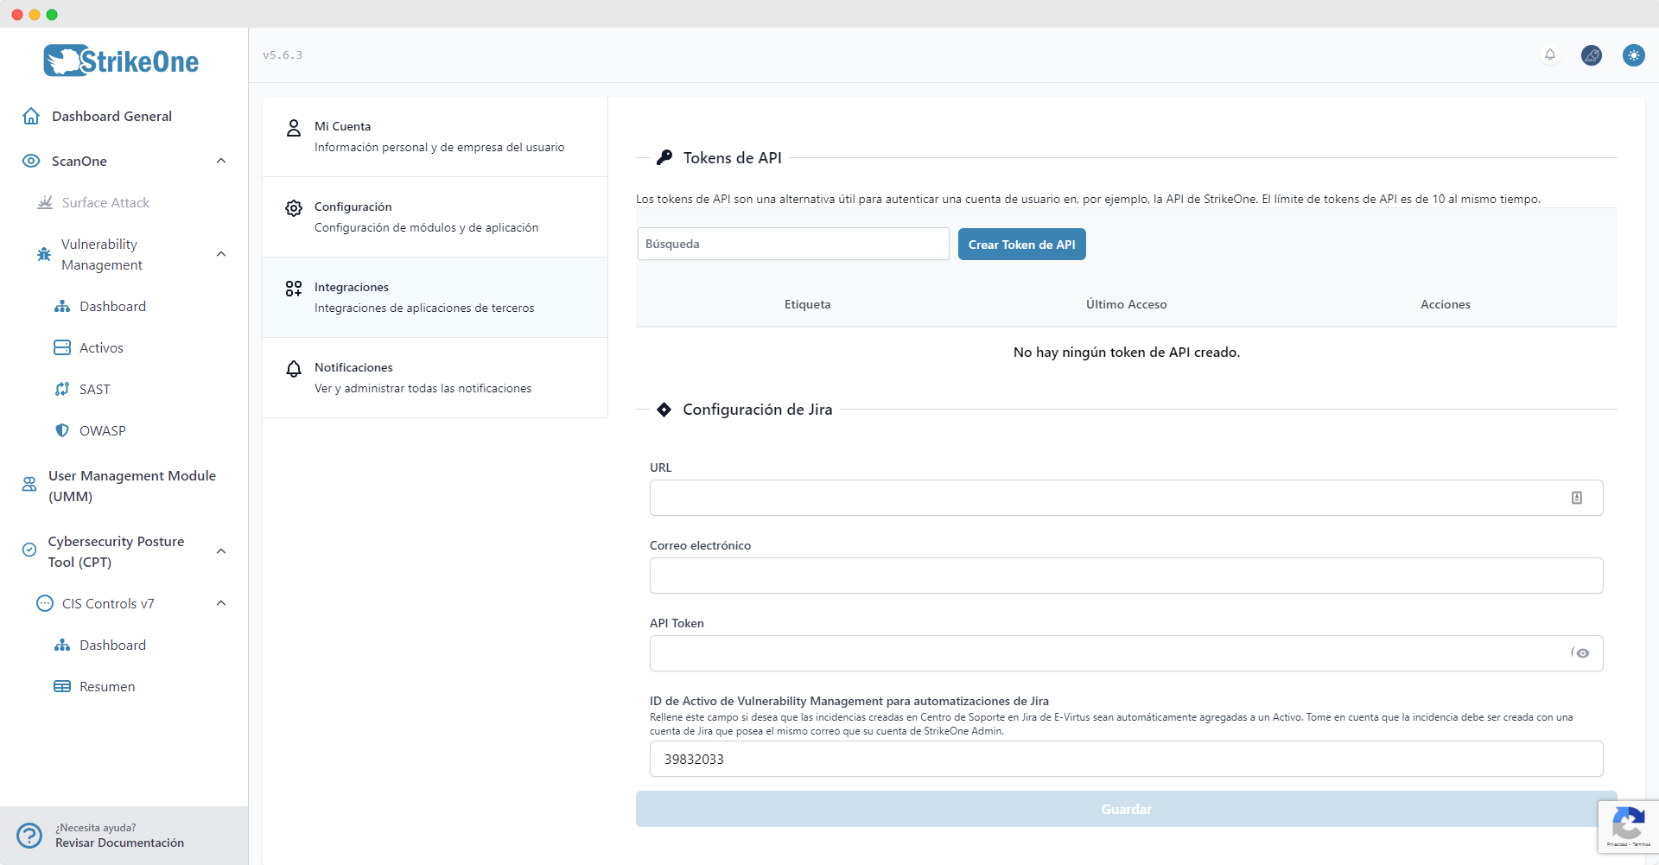
Task: Click the User Management Module users icon
Action: [x=29, y=484]
